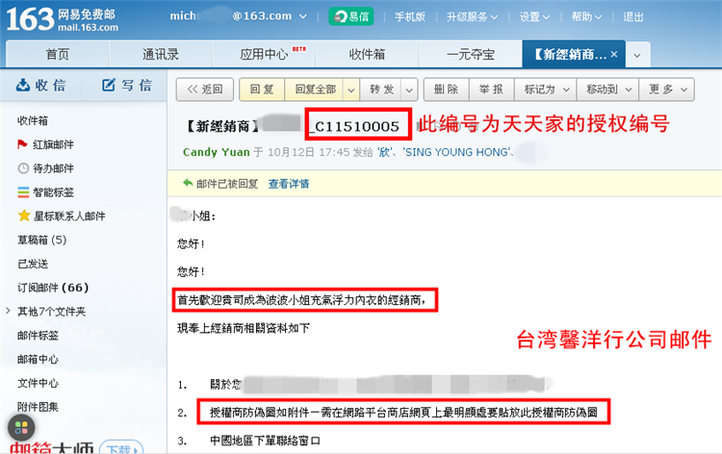Open the 易信 green button
This screenshot has width=722, height=454.
(350, 16)
